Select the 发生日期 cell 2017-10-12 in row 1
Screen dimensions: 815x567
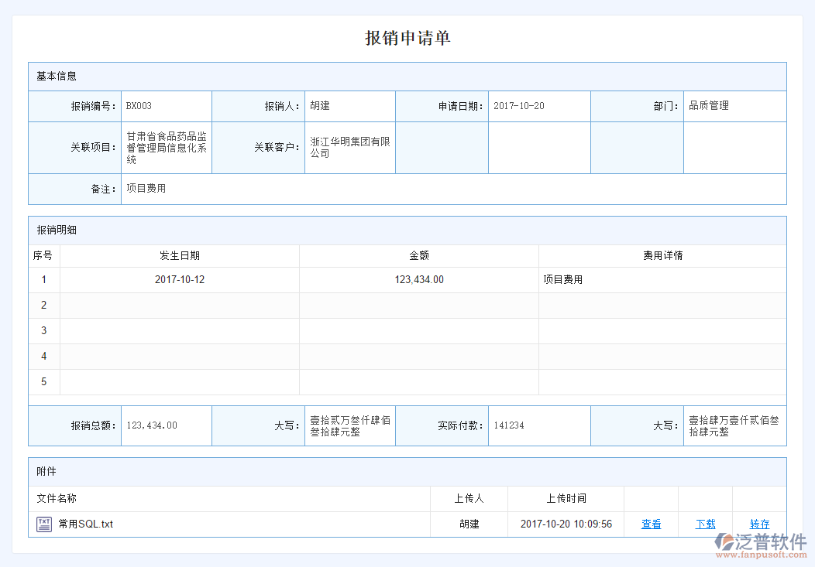180,280
